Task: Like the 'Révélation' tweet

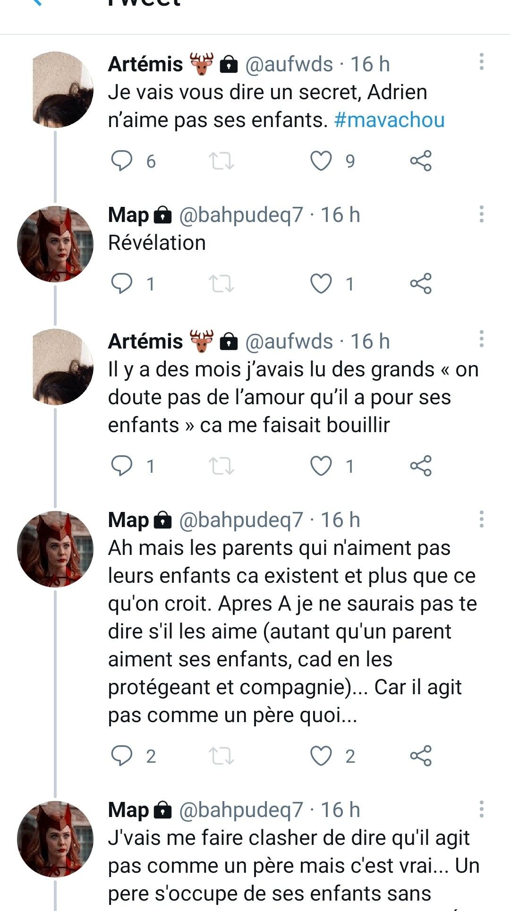Action: tap(321, 284)
